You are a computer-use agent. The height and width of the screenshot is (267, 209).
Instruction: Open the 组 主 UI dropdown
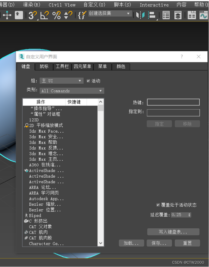(62, 81)
